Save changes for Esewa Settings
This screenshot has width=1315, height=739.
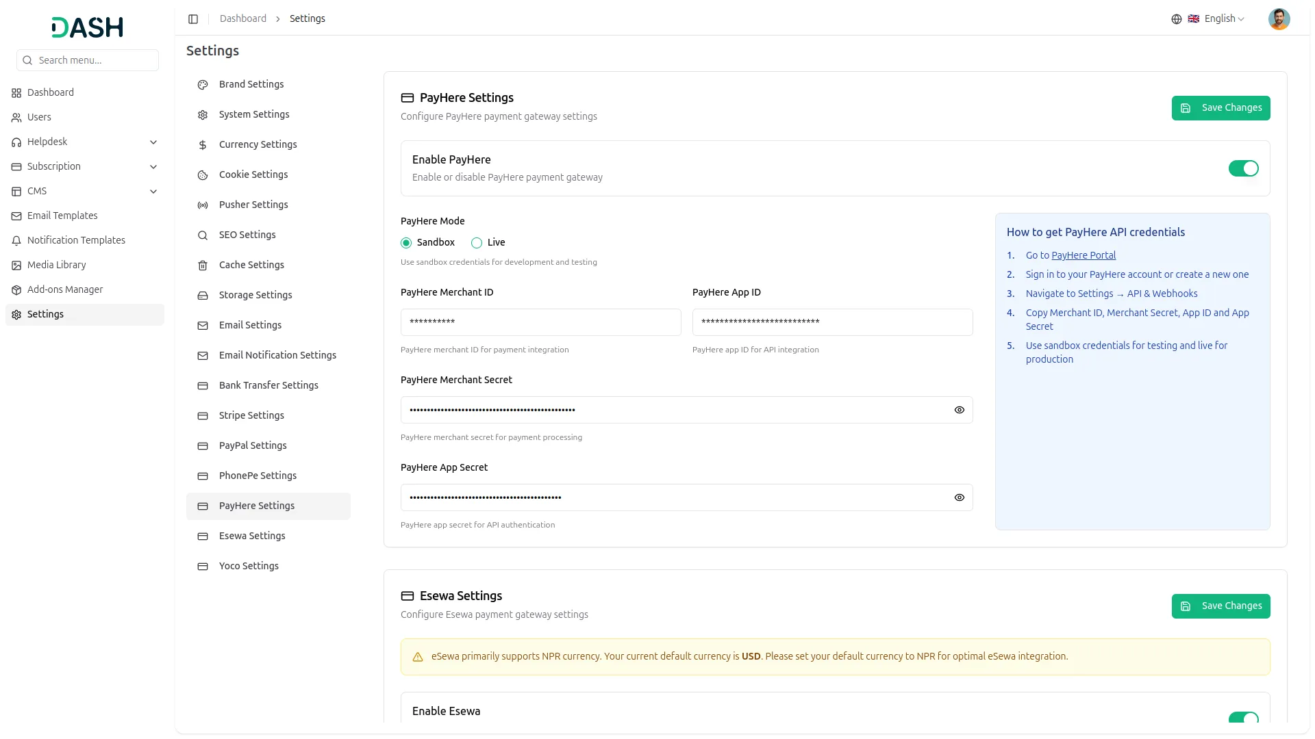coord(1220,606)
